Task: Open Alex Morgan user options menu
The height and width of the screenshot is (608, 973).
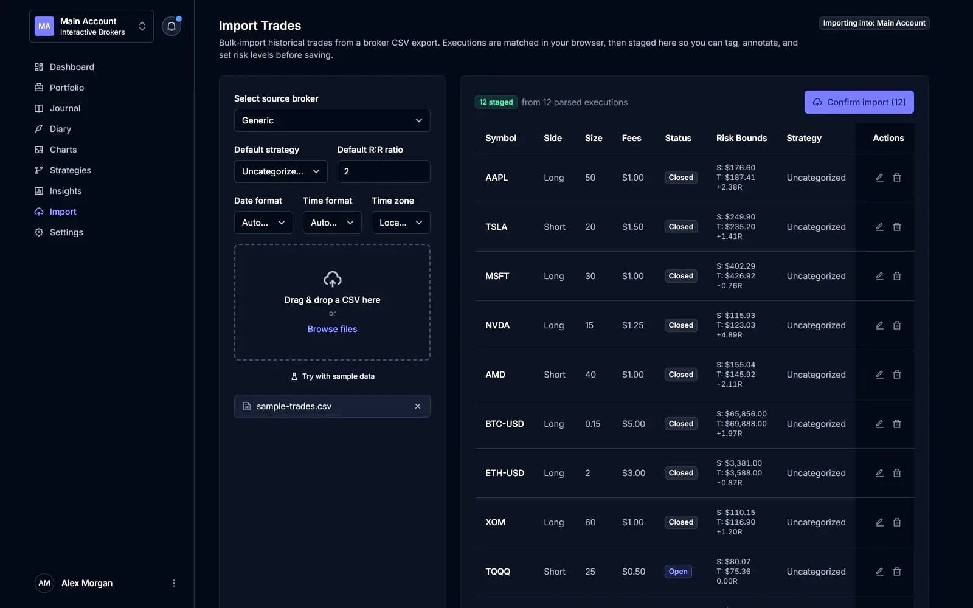Action: pyautogui.click(x=174, y=583)
